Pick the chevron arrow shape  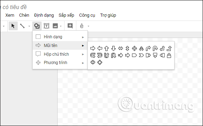click(x=141, y=55)
